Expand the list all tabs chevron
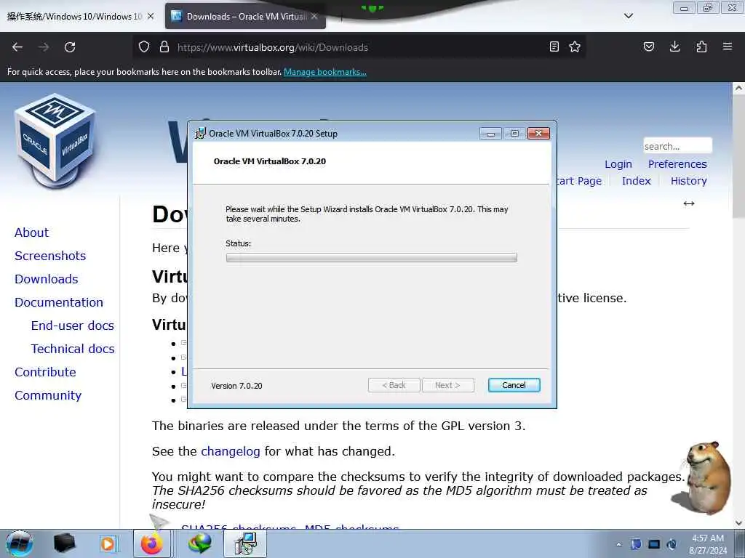This screenshot has height=558, width=745. point(629,16)
